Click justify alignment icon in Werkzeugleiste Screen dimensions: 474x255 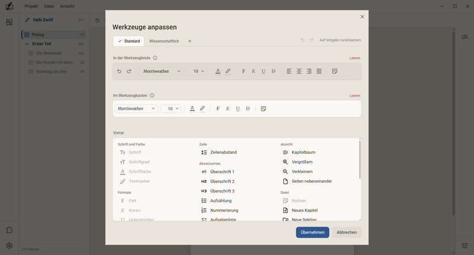coord(319,71)
